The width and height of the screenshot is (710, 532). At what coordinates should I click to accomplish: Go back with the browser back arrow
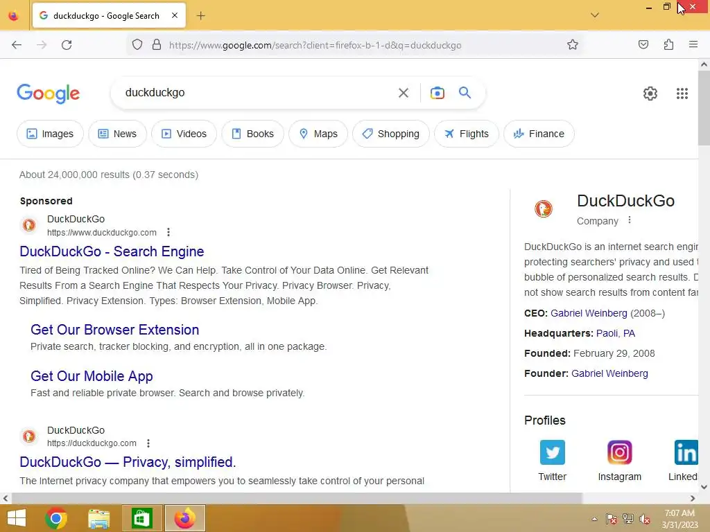pos(17,45)
